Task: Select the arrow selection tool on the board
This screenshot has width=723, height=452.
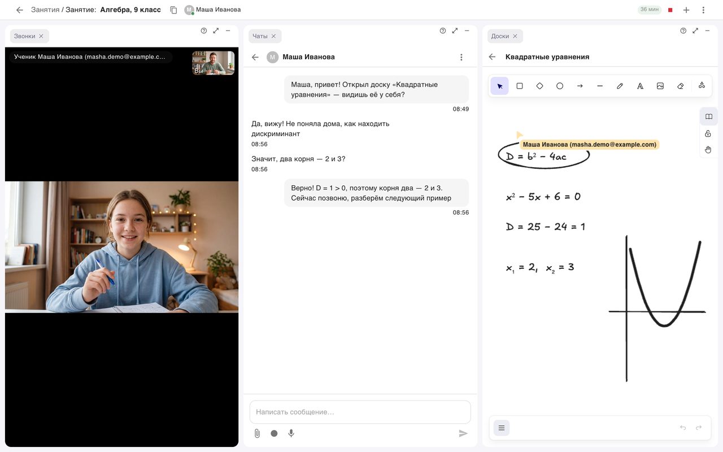Action: (499, 86)
